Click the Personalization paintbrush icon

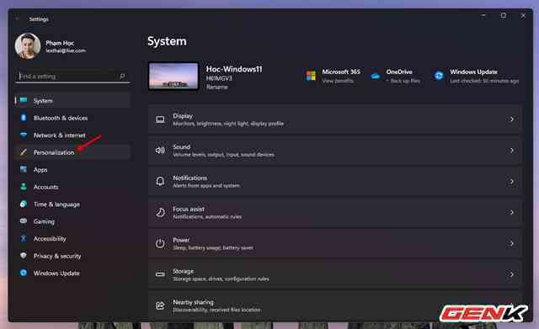point(24,152)
